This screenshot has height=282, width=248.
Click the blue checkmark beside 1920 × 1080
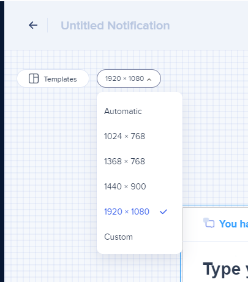(x=163, y=211)
